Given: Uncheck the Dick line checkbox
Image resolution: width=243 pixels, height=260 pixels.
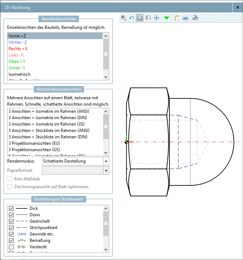Looking at the screenshot, I should tap(11, 208).
